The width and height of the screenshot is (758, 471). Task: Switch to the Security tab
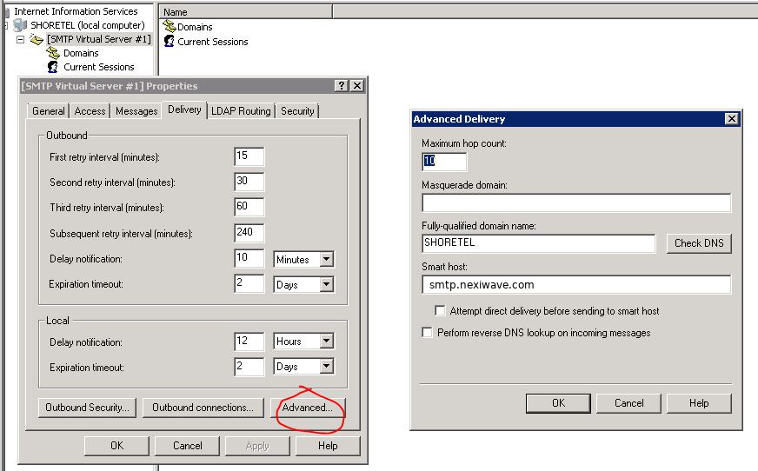point(297,111)
